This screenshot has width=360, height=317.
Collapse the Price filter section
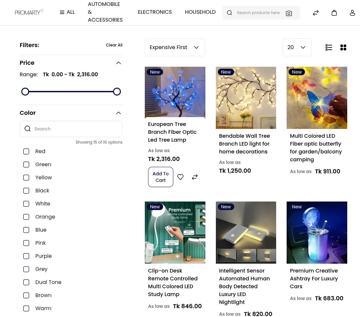(x=119, y=63)
